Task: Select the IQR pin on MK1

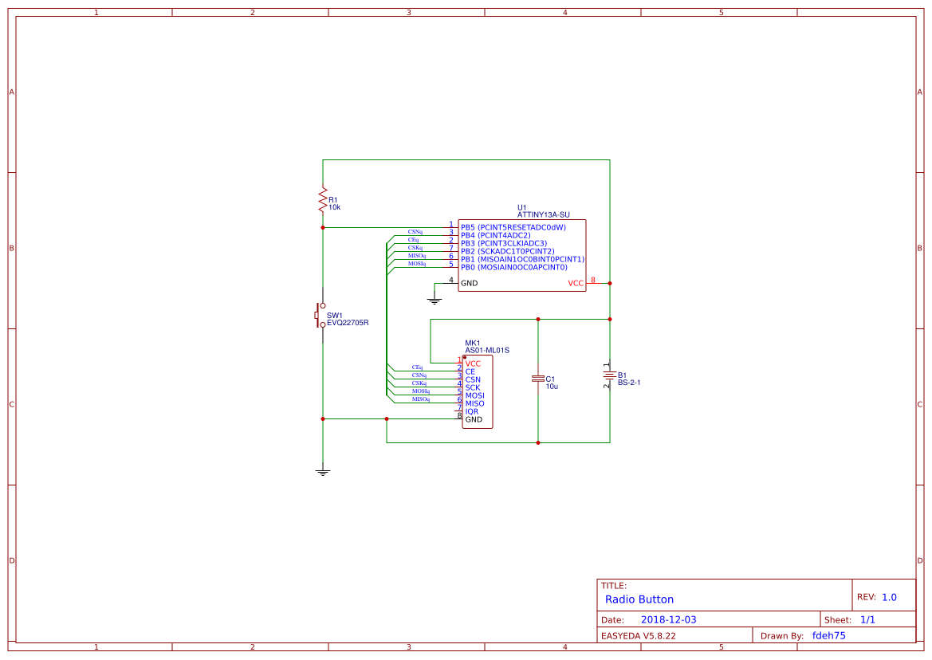Action: coord(472,411)
